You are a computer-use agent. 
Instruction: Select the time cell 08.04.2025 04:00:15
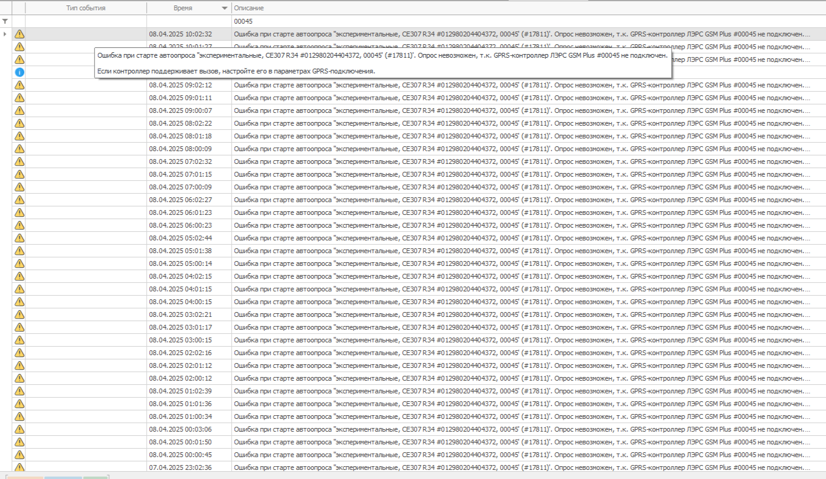click(x=189, y=302)
